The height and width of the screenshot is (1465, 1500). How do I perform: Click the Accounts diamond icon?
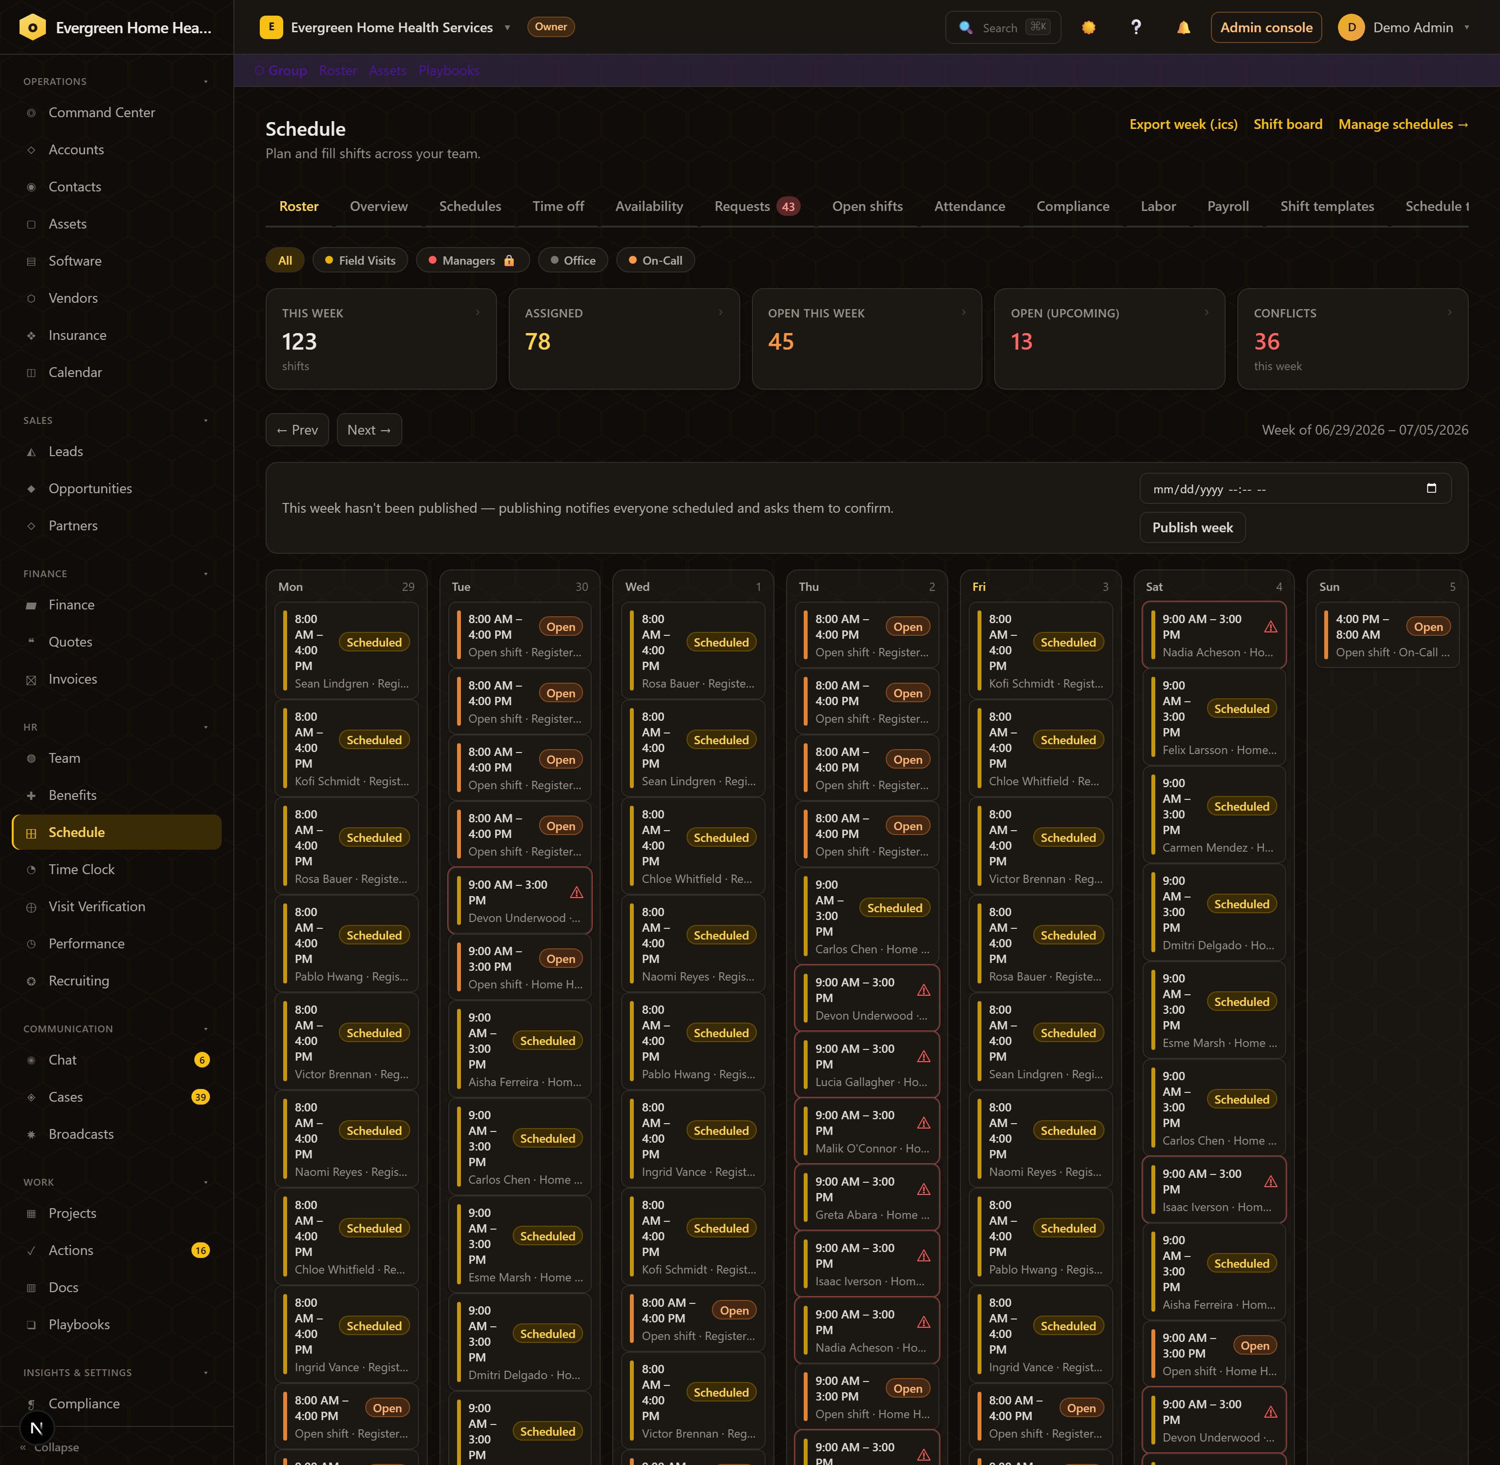[x=31, y=150]
